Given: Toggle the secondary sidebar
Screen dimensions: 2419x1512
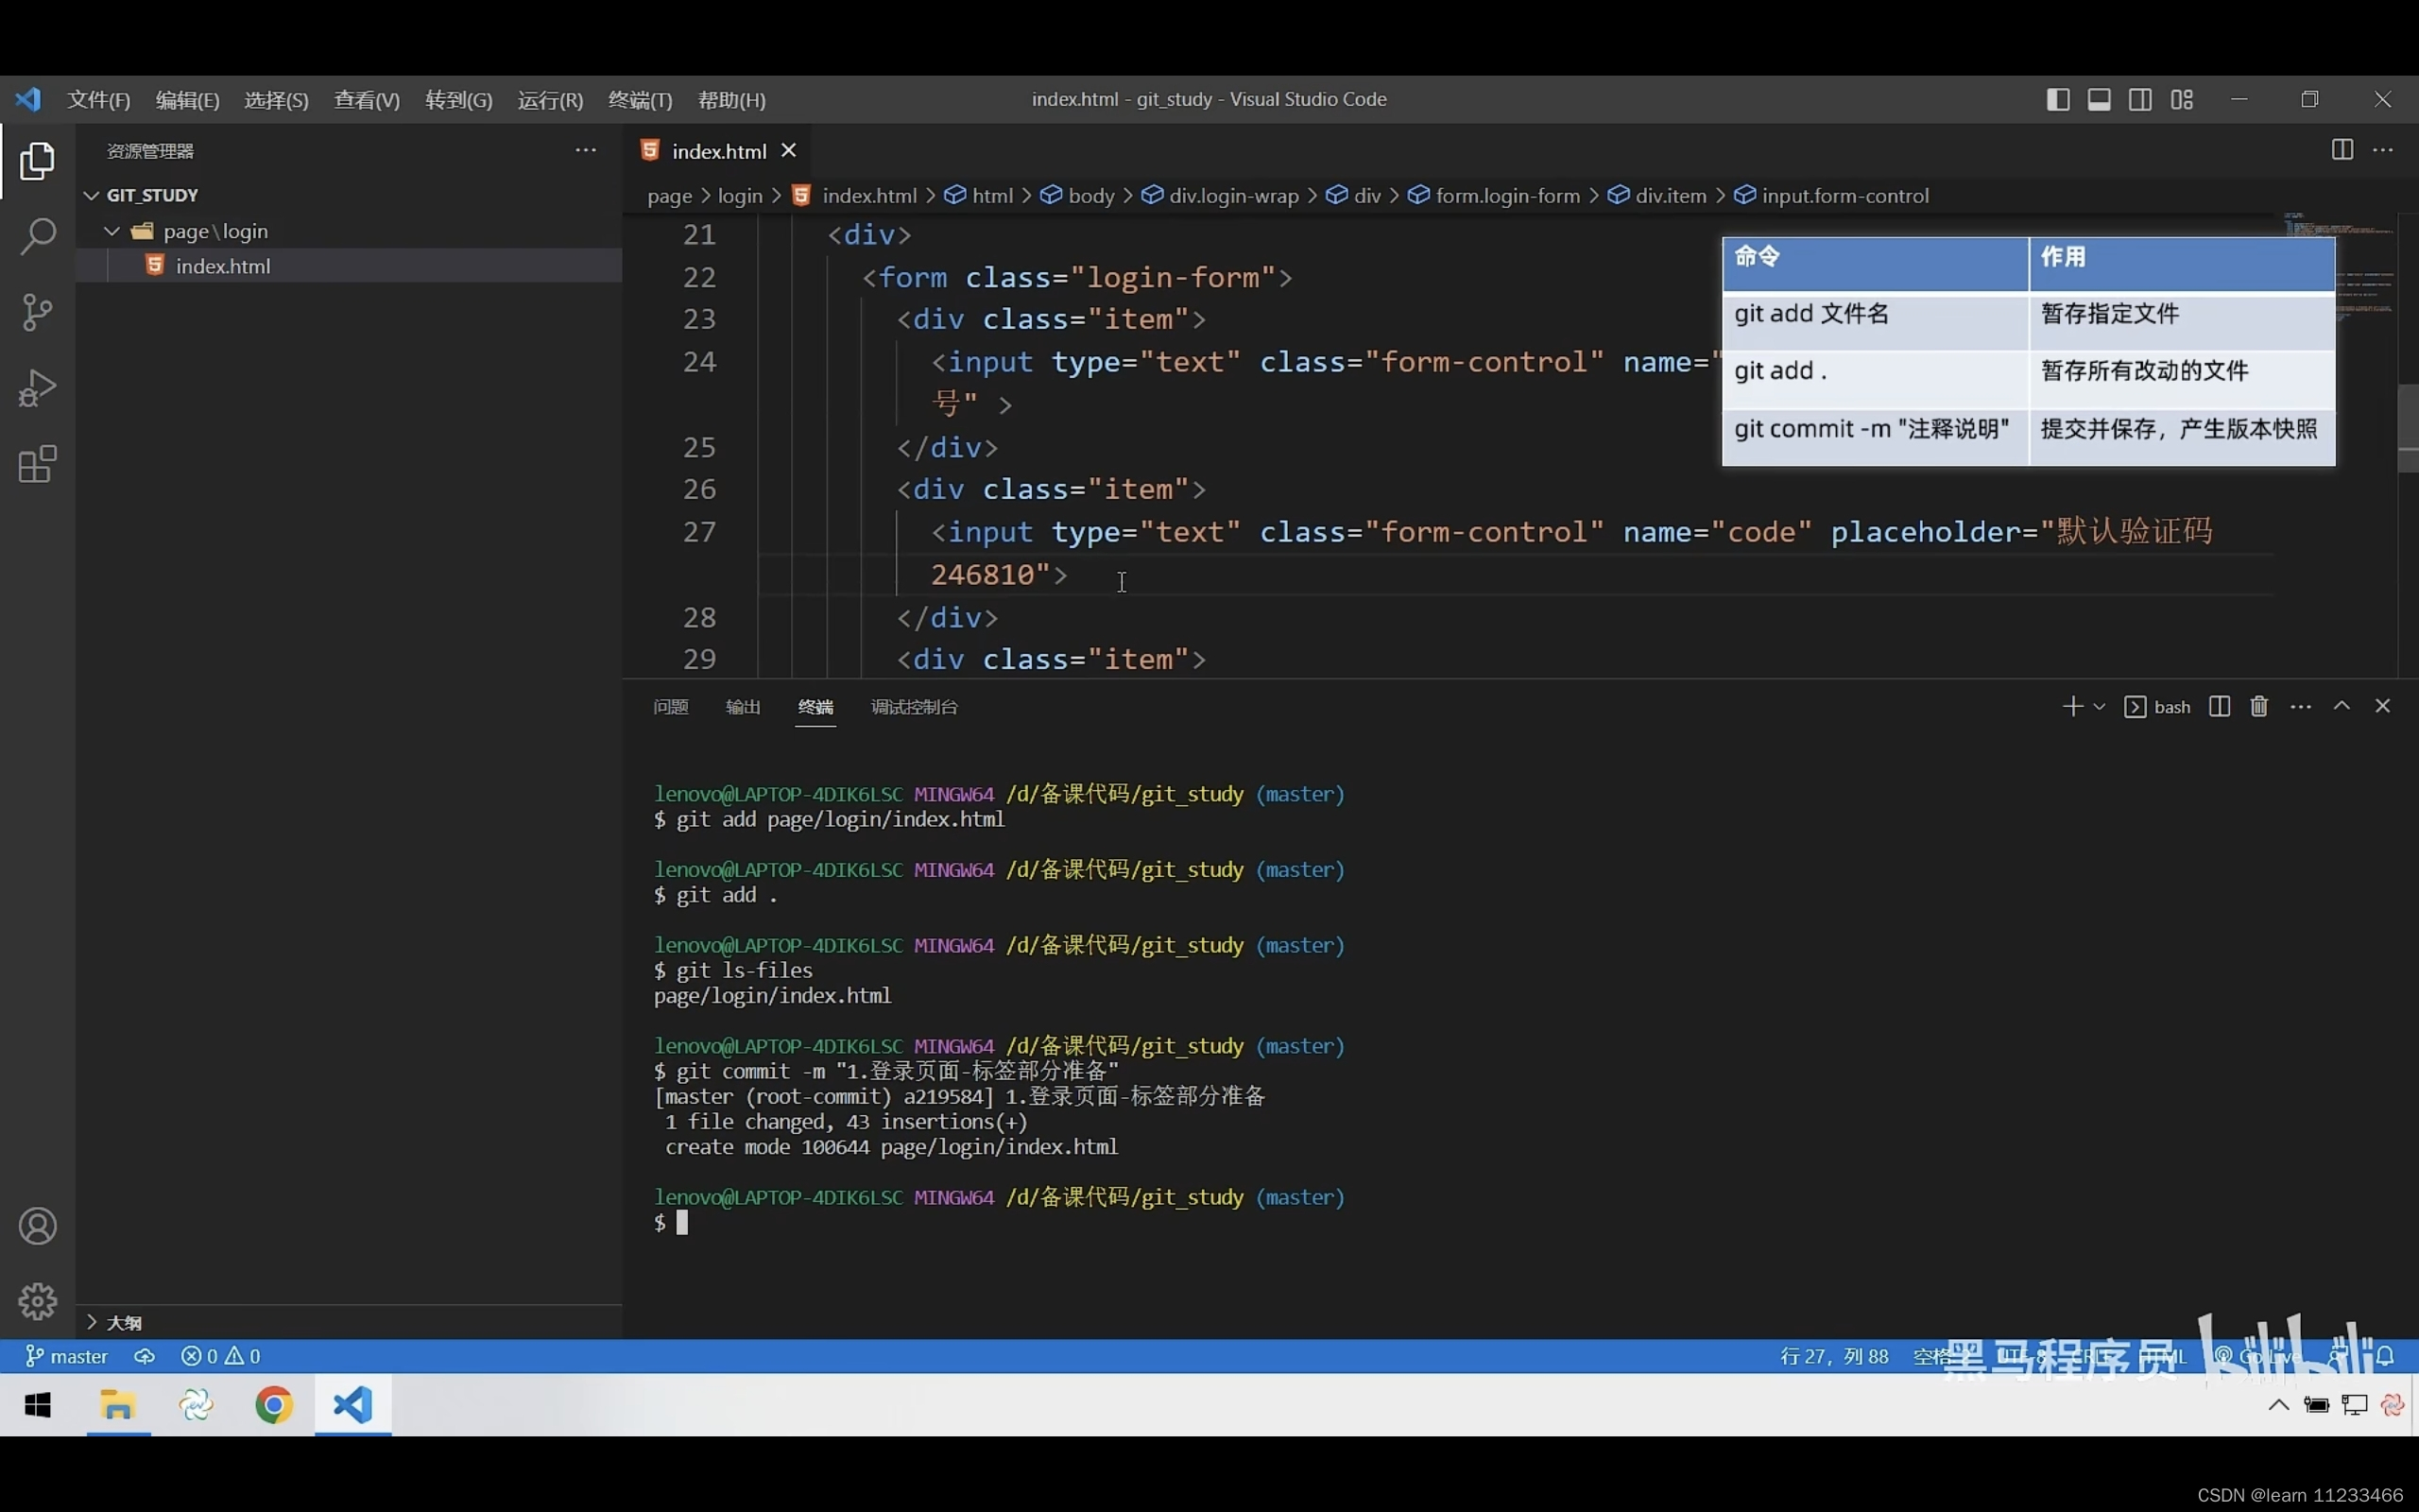Looking at the screenshot, I should [2140, 99].
